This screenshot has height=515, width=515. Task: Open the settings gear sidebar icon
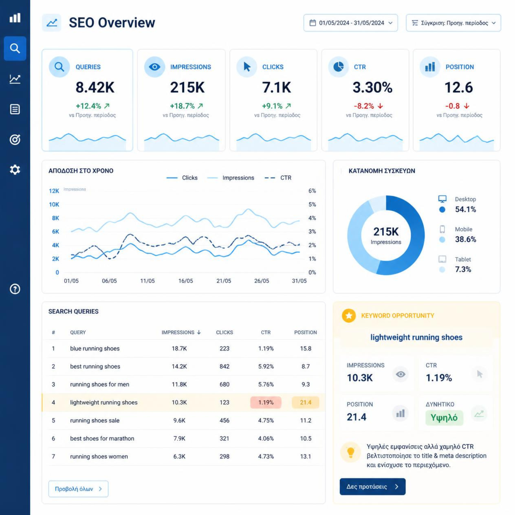tap(15, 169)
